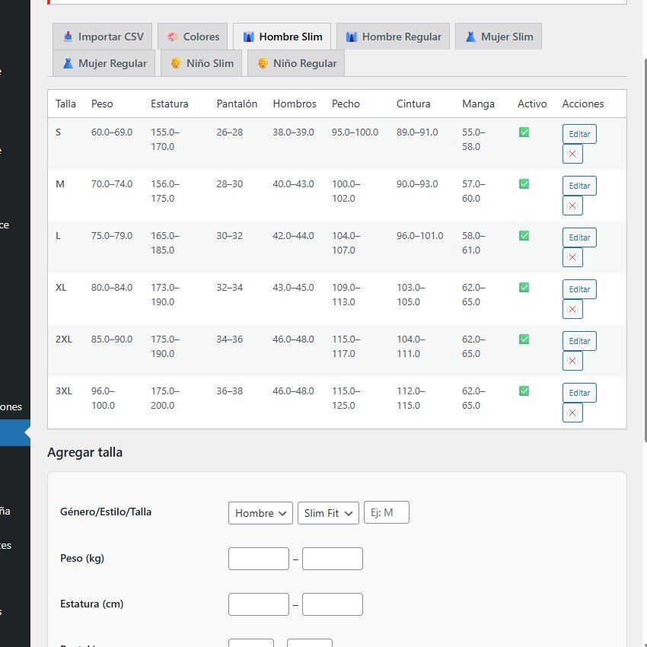Open the Hombre gender dropdown
The width and height of the screenshot is (647, 647).
pos(260,513)
